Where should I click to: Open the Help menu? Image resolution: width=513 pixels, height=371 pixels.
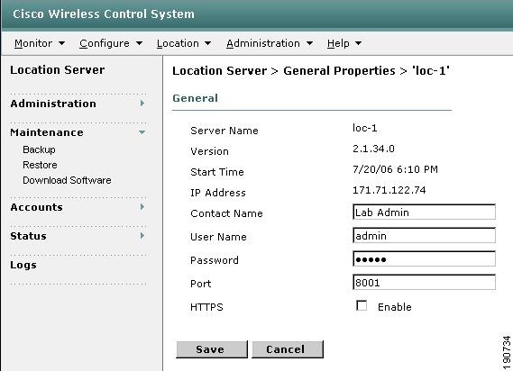[x=338, y=43]
